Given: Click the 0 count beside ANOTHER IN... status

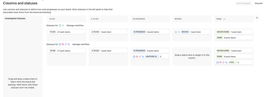Looking at the screenshot, I should point(161,57).
